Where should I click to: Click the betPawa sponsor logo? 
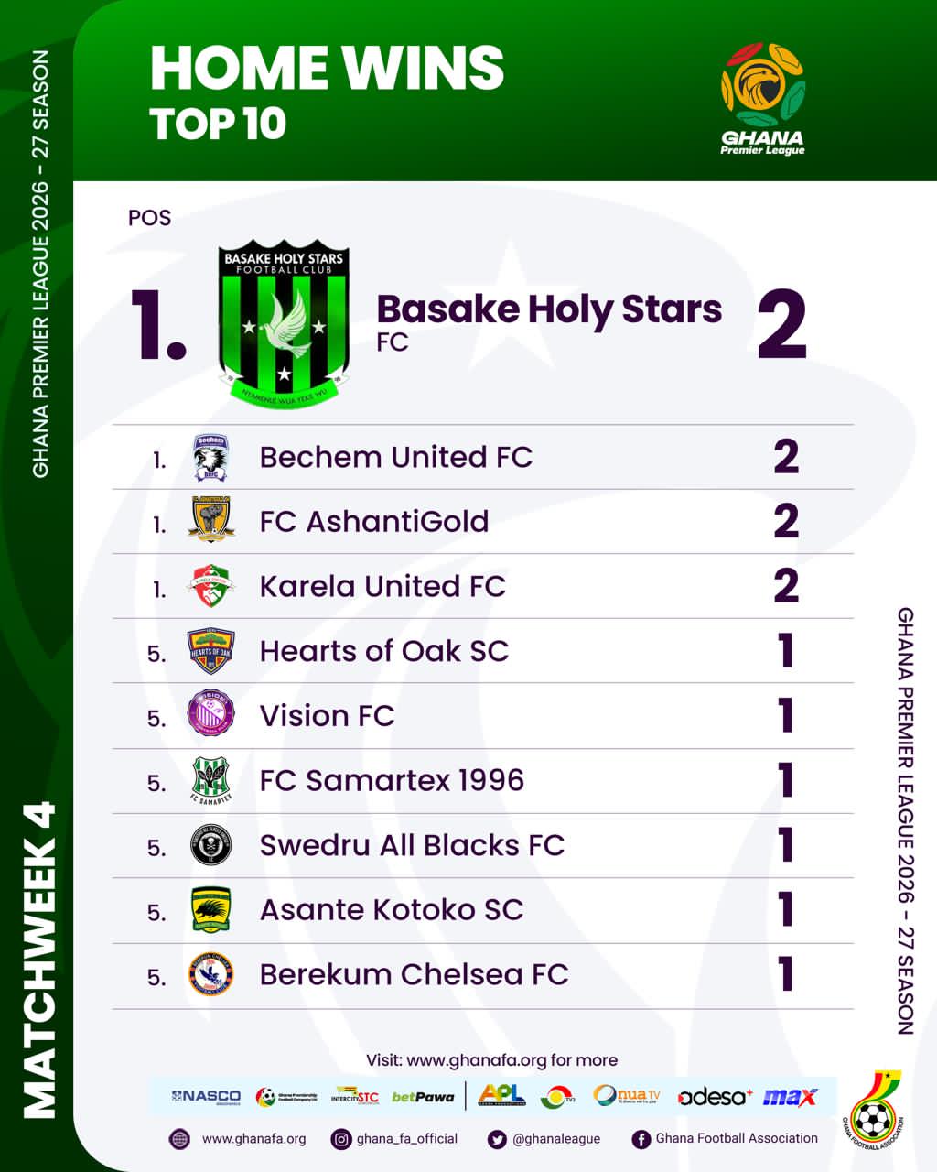pyautogui.click(x=423, y=1097)
